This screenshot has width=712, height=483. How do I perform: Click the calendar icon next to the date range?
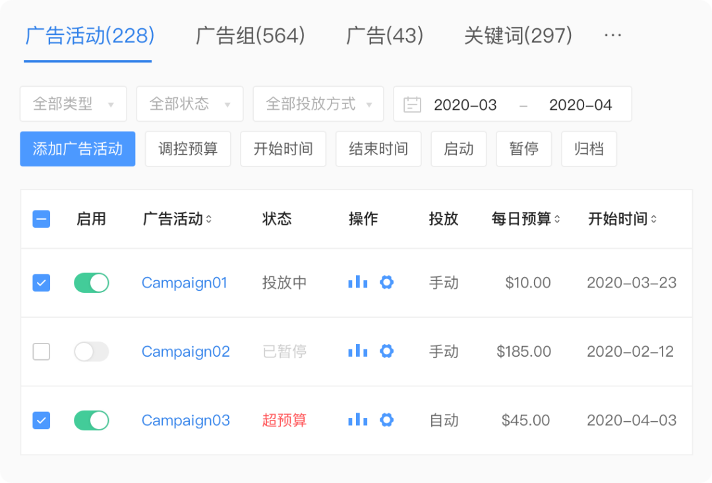pos(412,103)
